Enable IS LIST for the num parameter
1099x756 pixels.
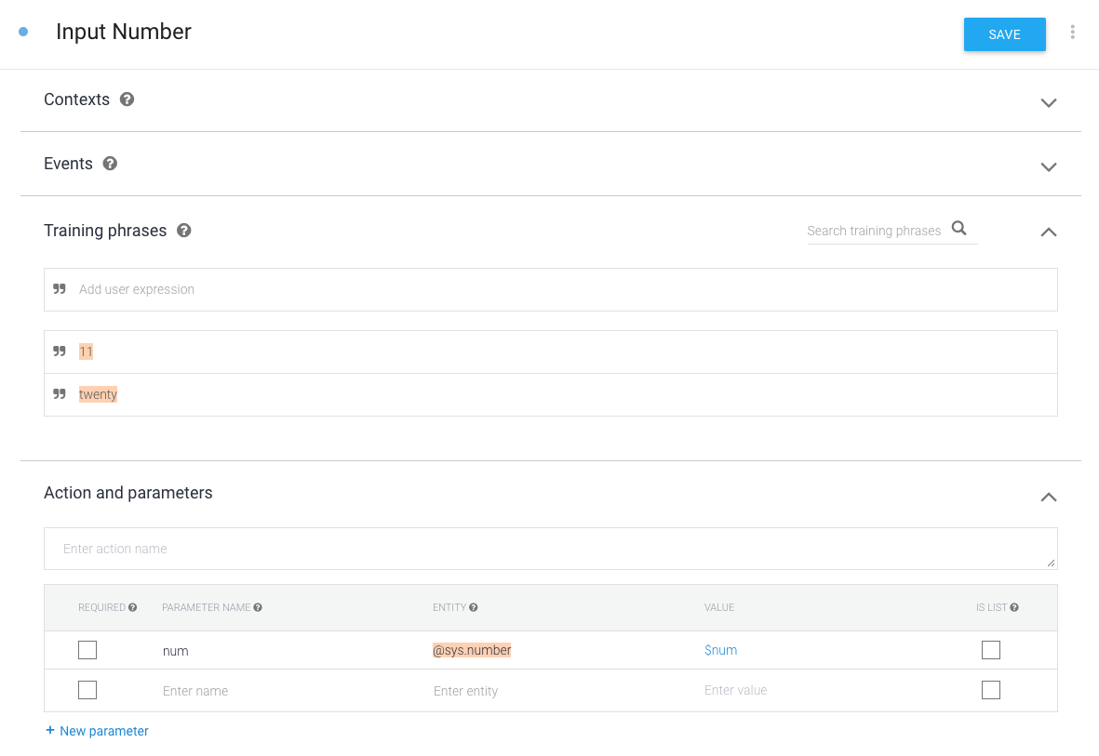point(991,650)
